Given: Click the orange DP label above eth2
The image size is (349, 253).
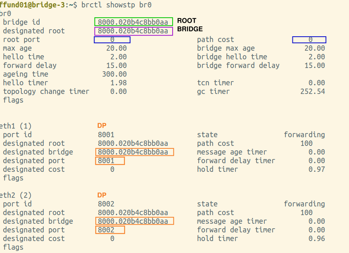Looking at the screenshot, I should click(102, 195).
